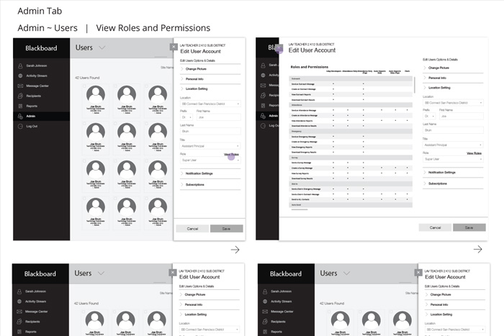Expand Notification Settings section in top-left mockup
This screenshot has height=336, width=504.
click(x=210, y=173)
